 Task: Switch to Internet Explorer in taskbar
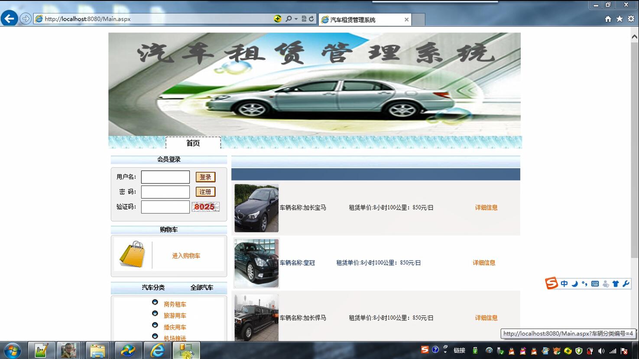click(x=157, y=350)
